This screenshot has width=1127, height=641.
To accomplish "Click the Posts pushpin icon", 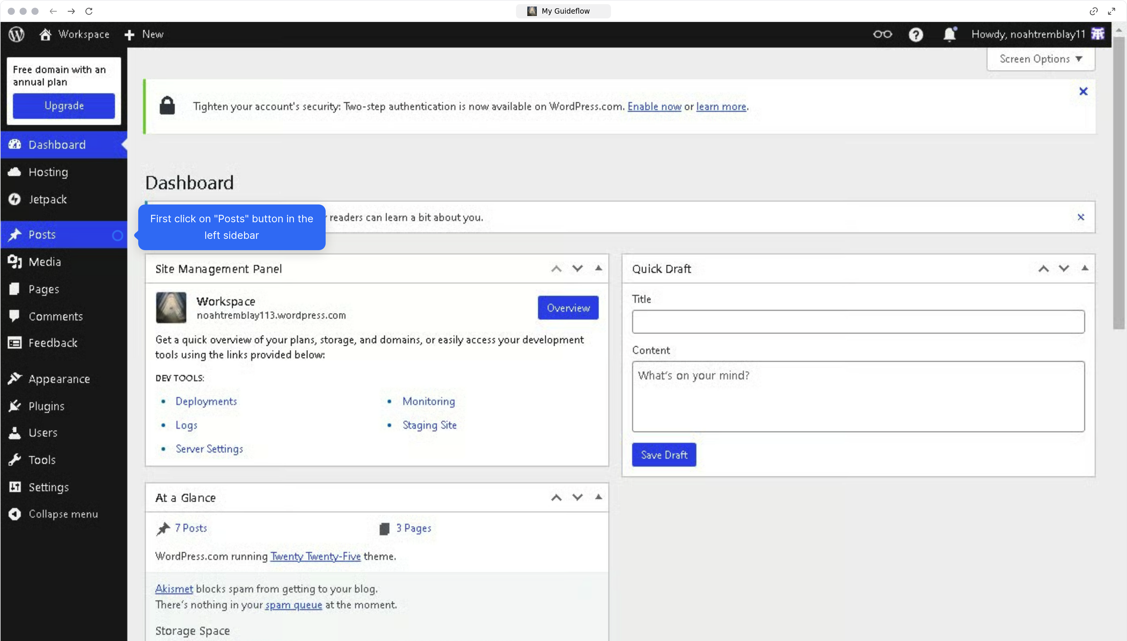I will pos(15,235).
